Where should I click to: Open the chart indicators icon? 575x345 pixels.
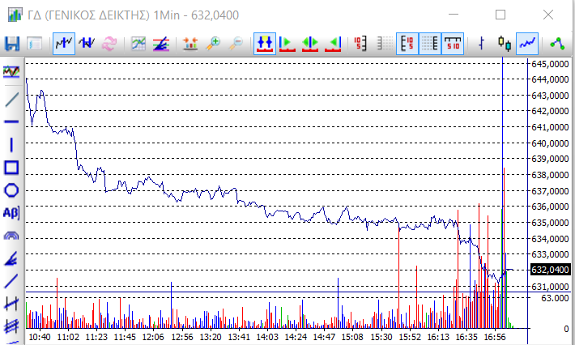tap(138, 44)
